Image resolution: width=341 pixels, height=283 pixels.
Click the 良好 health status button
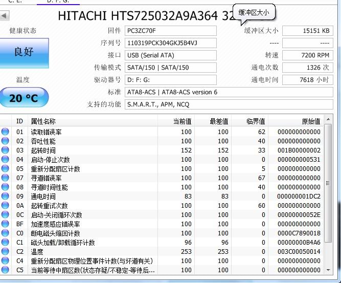click(24, 53)
